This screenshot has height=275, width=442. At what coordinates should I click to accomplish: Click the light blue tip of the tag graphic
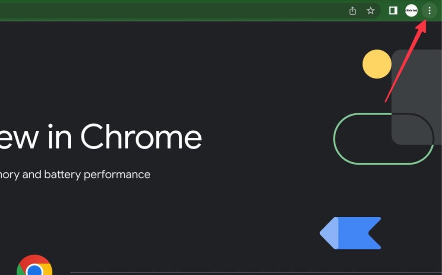[329, 233]
